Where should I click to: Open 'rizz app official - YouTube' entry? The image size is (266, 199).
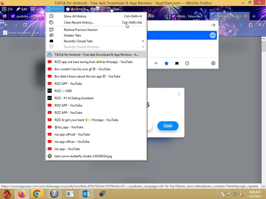coord(96,134)
